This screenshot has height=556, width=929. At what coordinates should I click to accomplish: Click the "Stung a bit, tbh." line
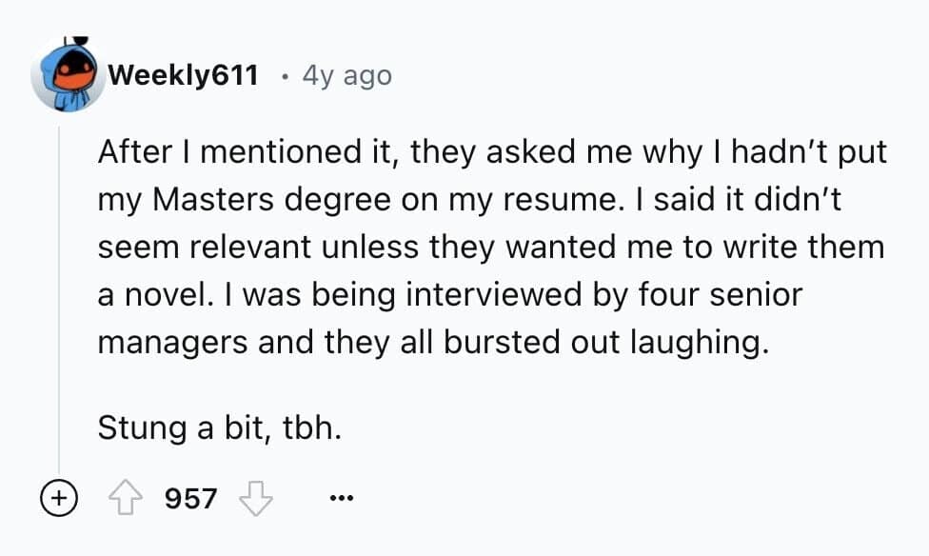(219, 428)
